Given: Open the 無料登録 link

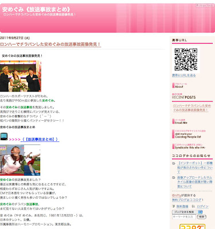Looking at the screenshot, I should click(x=182, y=206).
